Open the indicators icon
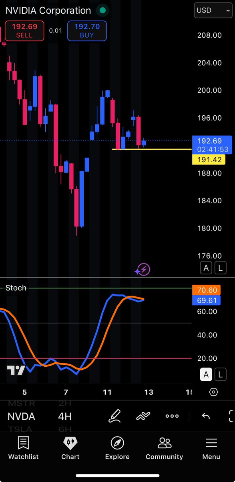Screen dimensions: 235x482 click(x=143, y=416)
